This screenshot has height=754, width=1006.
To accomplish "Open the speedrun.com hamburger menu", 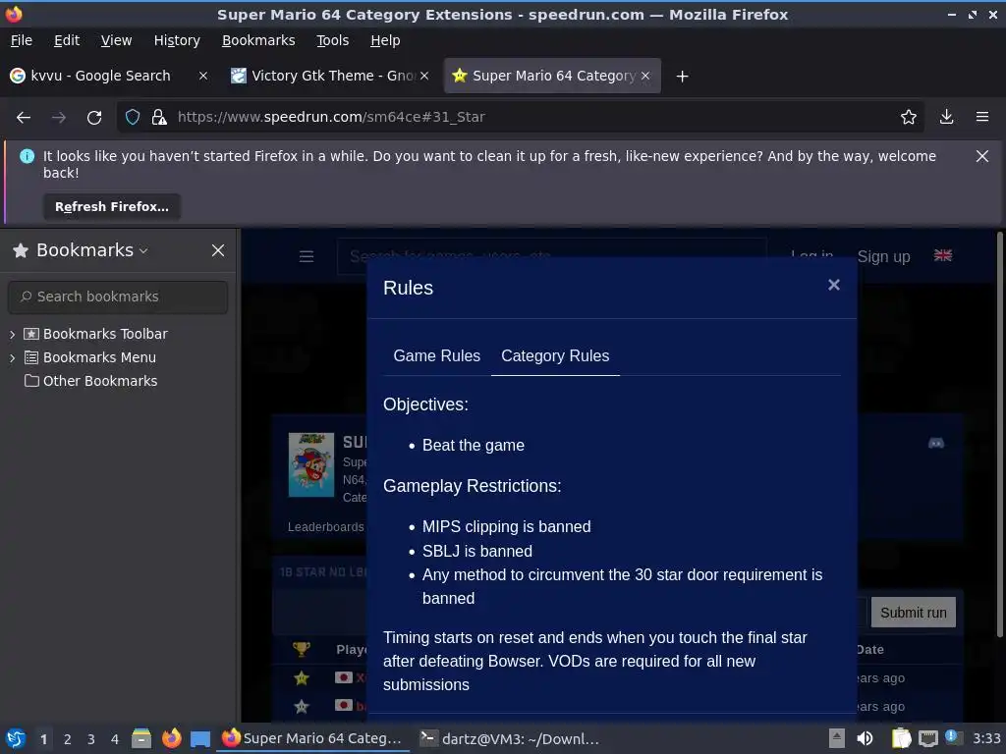I will pyautogui.click(x=307, y=256).
